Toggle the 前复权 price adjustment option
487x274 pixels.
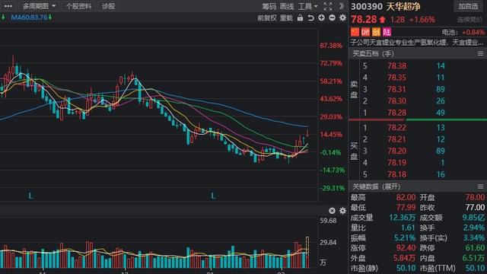[267, 18]
